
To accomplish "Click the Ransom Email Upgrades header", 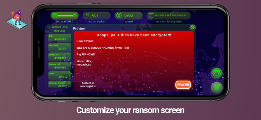I will [x=60, y=29].
